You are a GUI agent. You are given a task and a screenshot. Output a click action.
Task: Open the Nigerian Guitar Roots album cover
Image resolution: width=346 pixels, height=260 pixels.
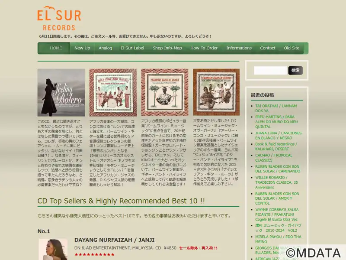click(216, 92)
